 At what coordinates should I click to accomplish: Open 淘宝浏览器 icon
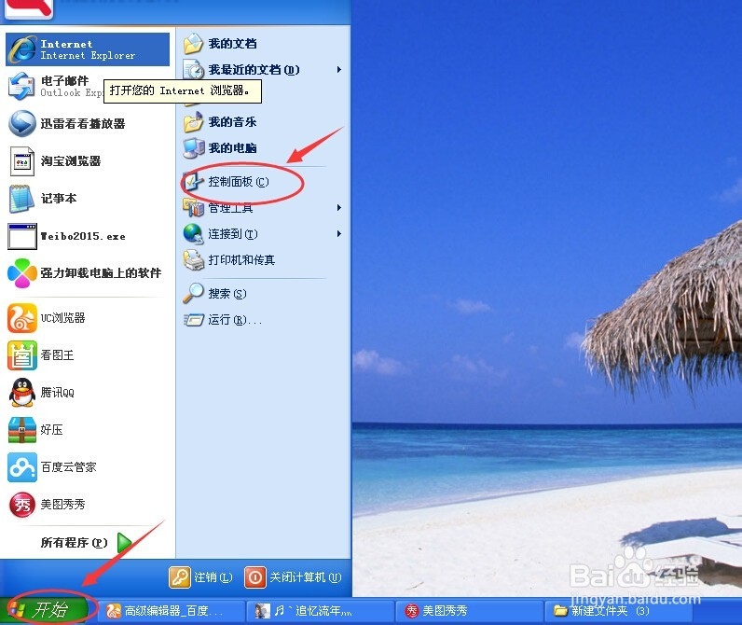(x=21, y=161)
